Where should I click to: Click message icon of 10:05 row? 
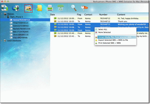click(x=55, y=24)
